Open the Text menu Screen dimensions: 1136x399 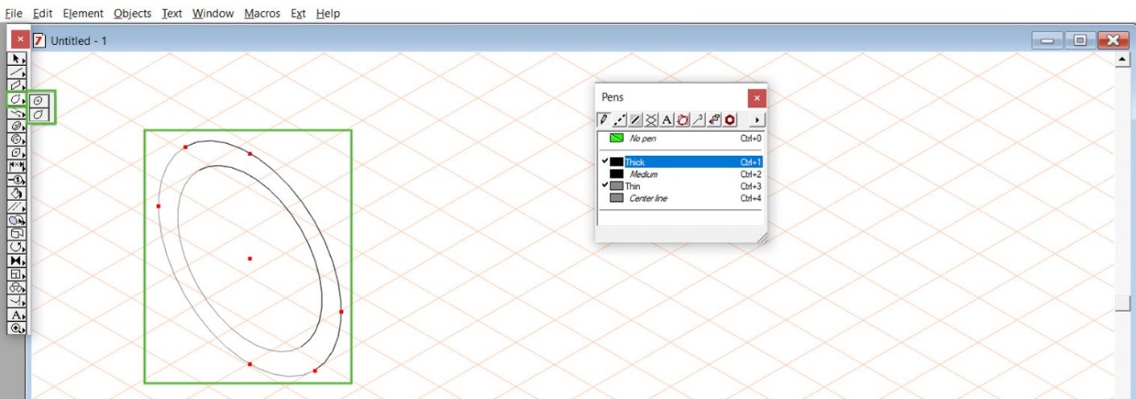(x=171, y=13)
